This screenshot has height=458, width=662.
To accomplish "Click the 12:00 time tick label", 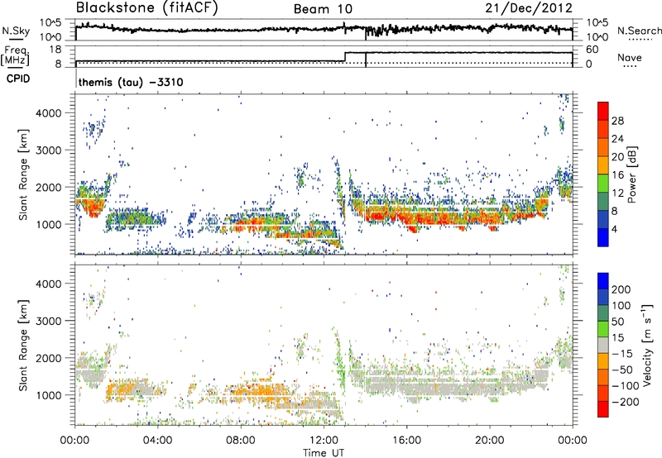I will [324, 441].
